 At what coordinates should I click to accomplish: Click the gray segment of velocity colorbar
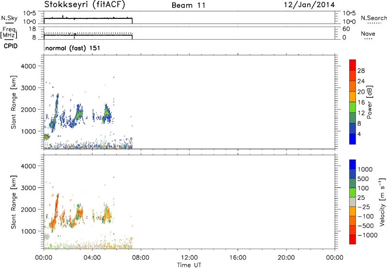point(353,202)
